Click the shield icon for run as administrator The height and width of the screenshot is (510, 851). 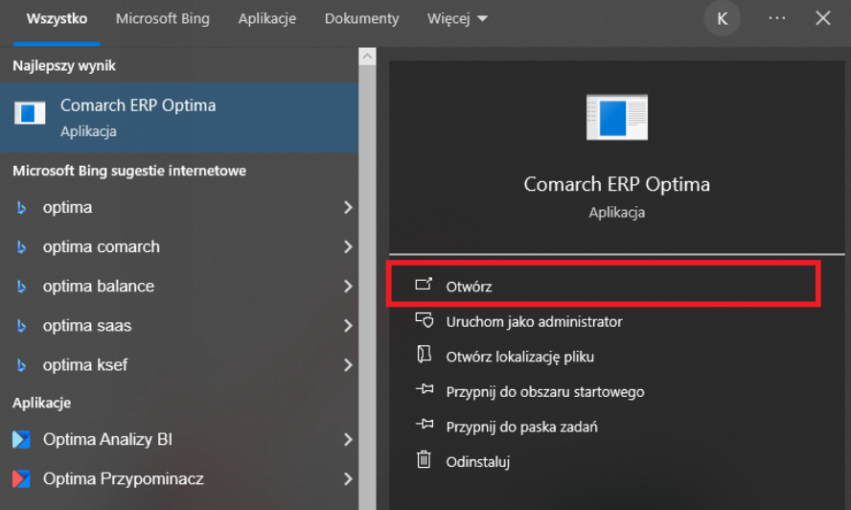pos(425,320)
